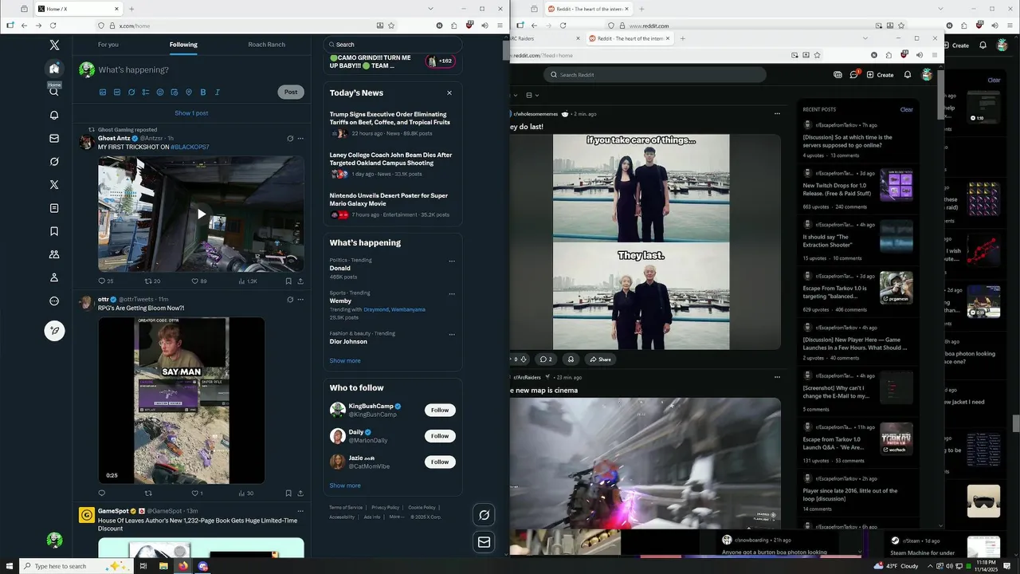Viewport: 1020px width, 574px height.
Task: Click the Post button in composer
Action: coord(291,92)
